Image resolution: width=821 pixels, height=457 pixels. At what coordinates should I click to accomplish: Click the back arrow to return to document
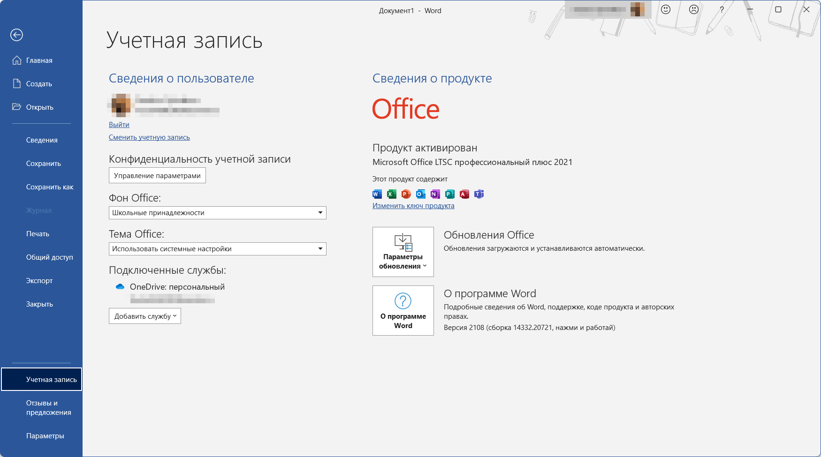(16, 35)
